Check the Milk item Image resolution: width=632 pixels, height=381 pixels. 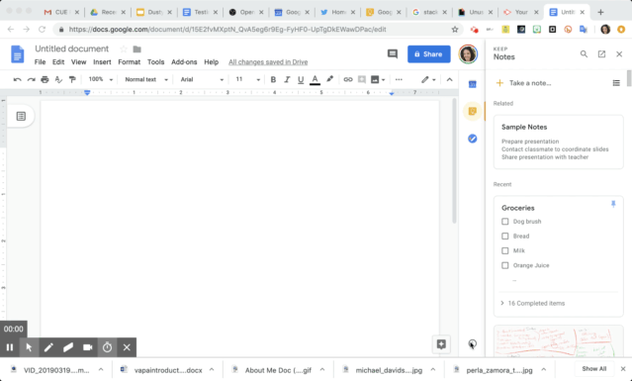point(505,250)
